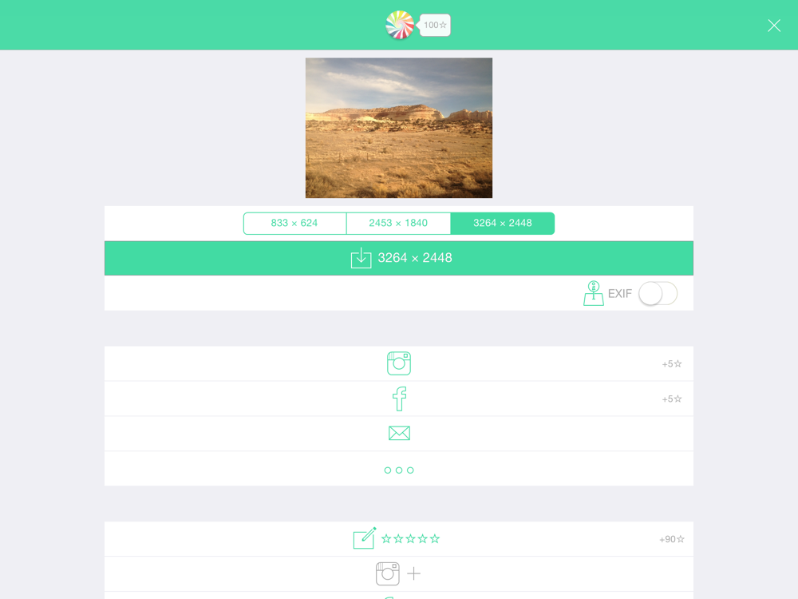798x599 pixels.
Task: Click the colorful pinwheel app logo
Action: pos(400,25)
